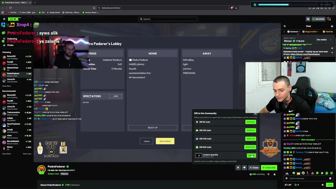
Task: Open the Kick sidebar hamburger menu
Action: point(4,19)
